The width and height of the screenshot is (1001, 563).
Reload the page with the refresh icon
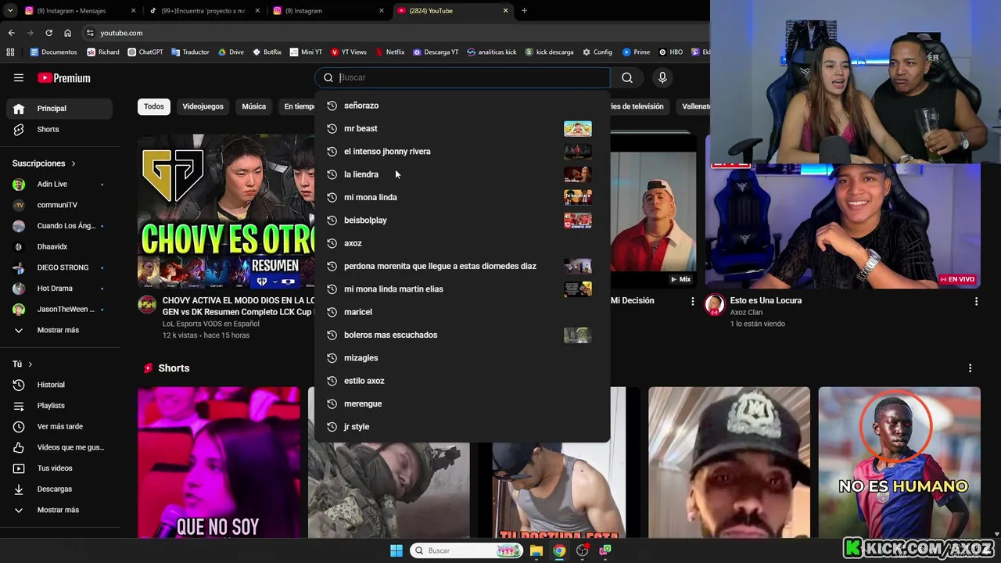point(48,33)
